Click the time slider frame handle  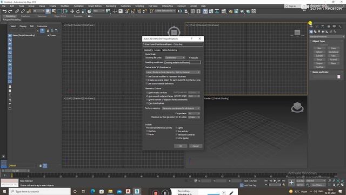point(16,171)
